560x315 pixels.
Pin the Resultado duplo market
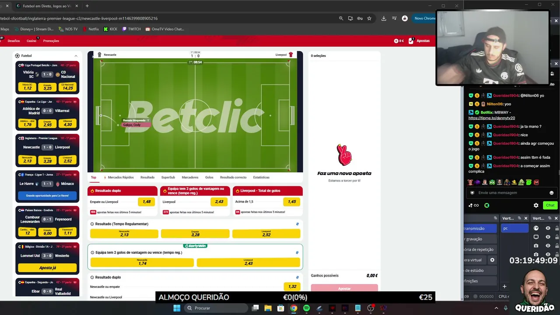tap(297, 277)
